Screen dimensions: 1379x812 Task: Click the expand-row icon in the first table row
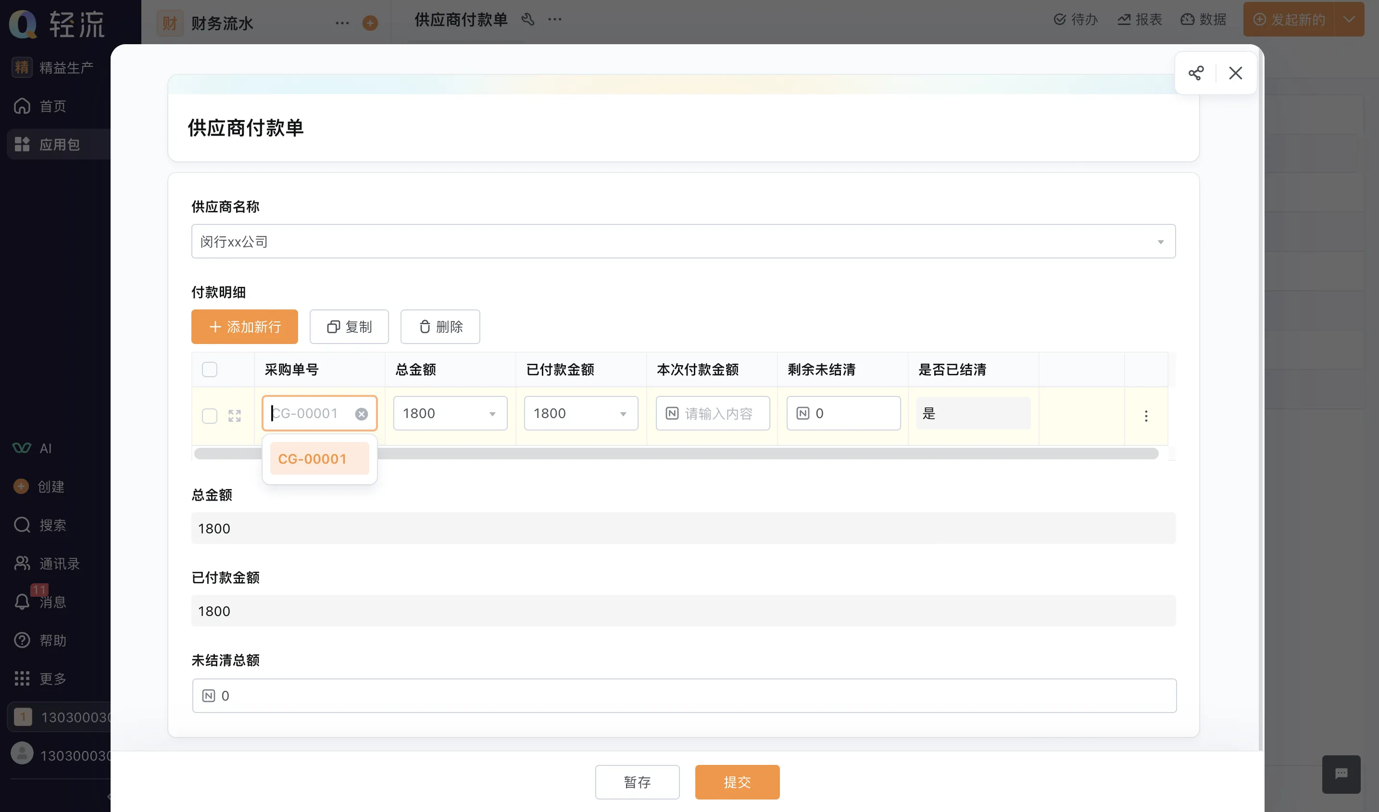[235, 416]
